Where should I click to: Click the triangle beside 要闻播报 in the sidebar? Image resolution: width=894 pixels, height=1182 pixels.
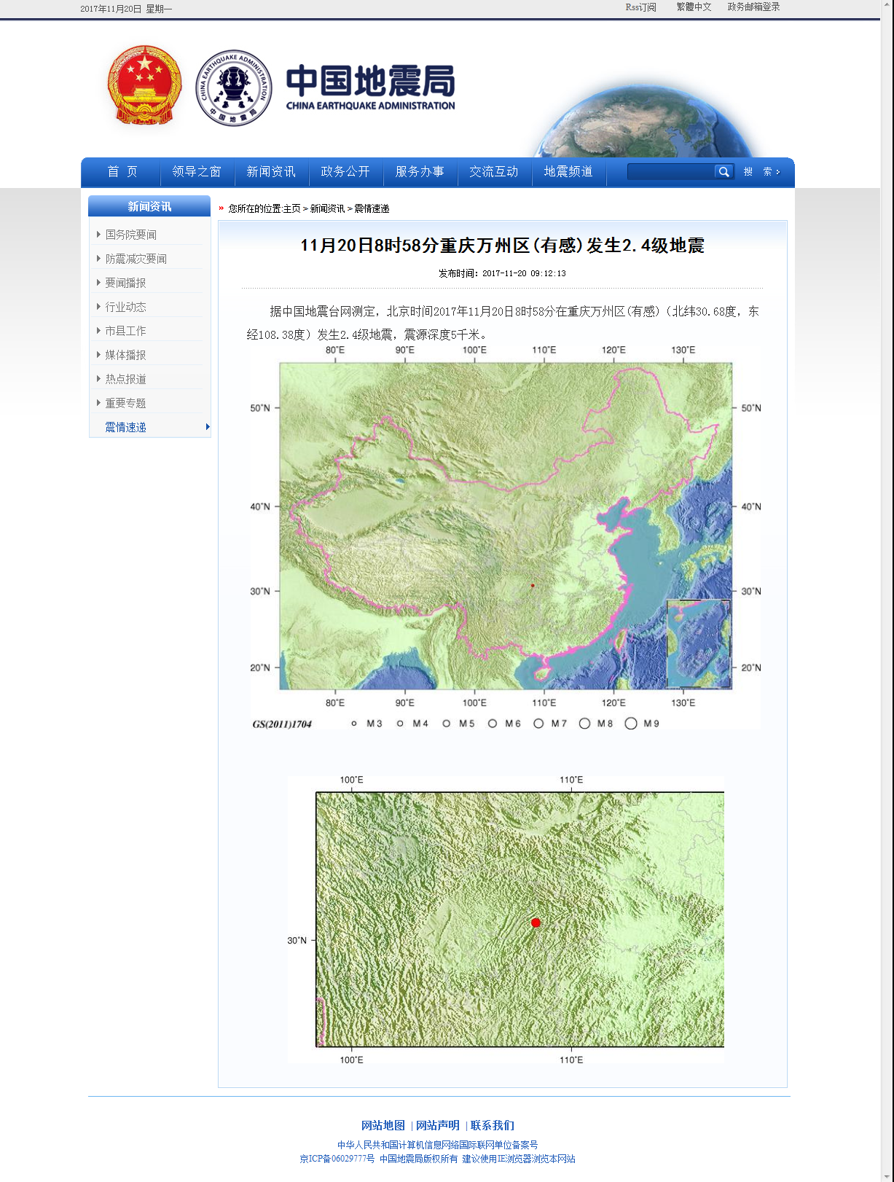point(98,283)
